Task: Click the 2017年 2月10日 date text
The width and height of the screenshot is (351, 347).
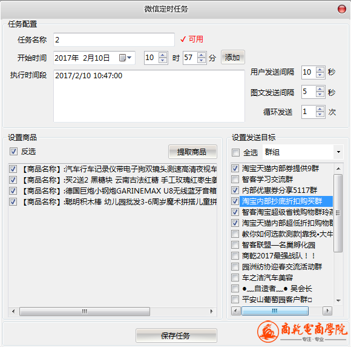Action: tap(82, 58)
